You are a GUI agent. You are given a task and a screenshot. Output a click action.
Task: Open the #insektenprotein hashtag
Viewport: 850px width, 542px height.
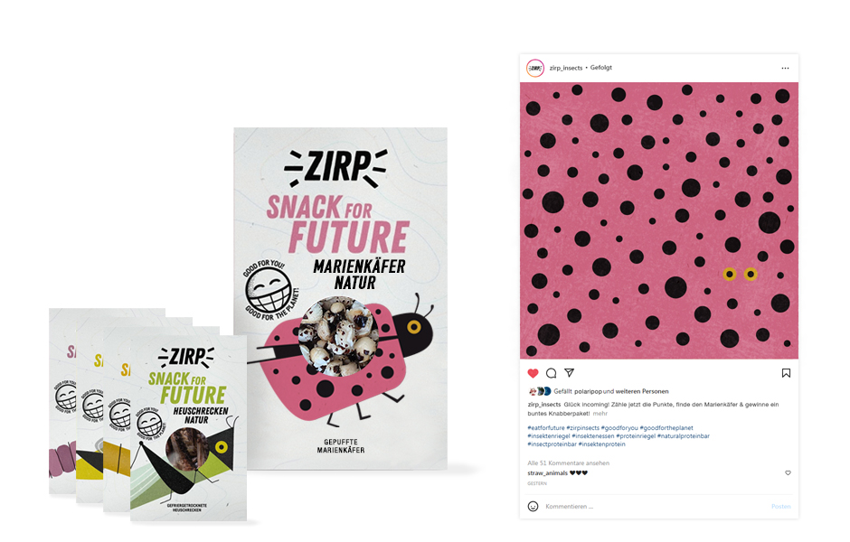601,444
